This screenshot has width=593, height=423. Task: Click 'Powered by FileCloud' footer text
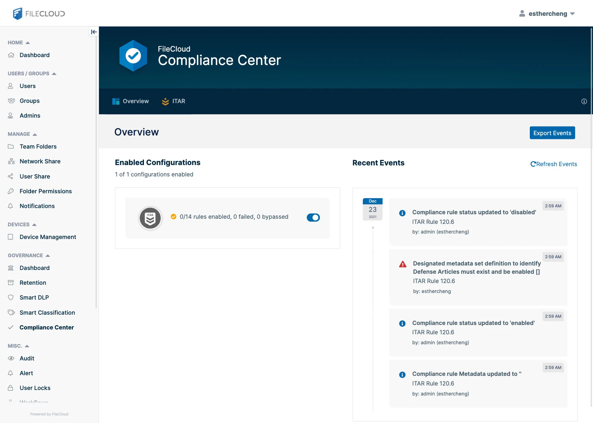click(49, 414)
